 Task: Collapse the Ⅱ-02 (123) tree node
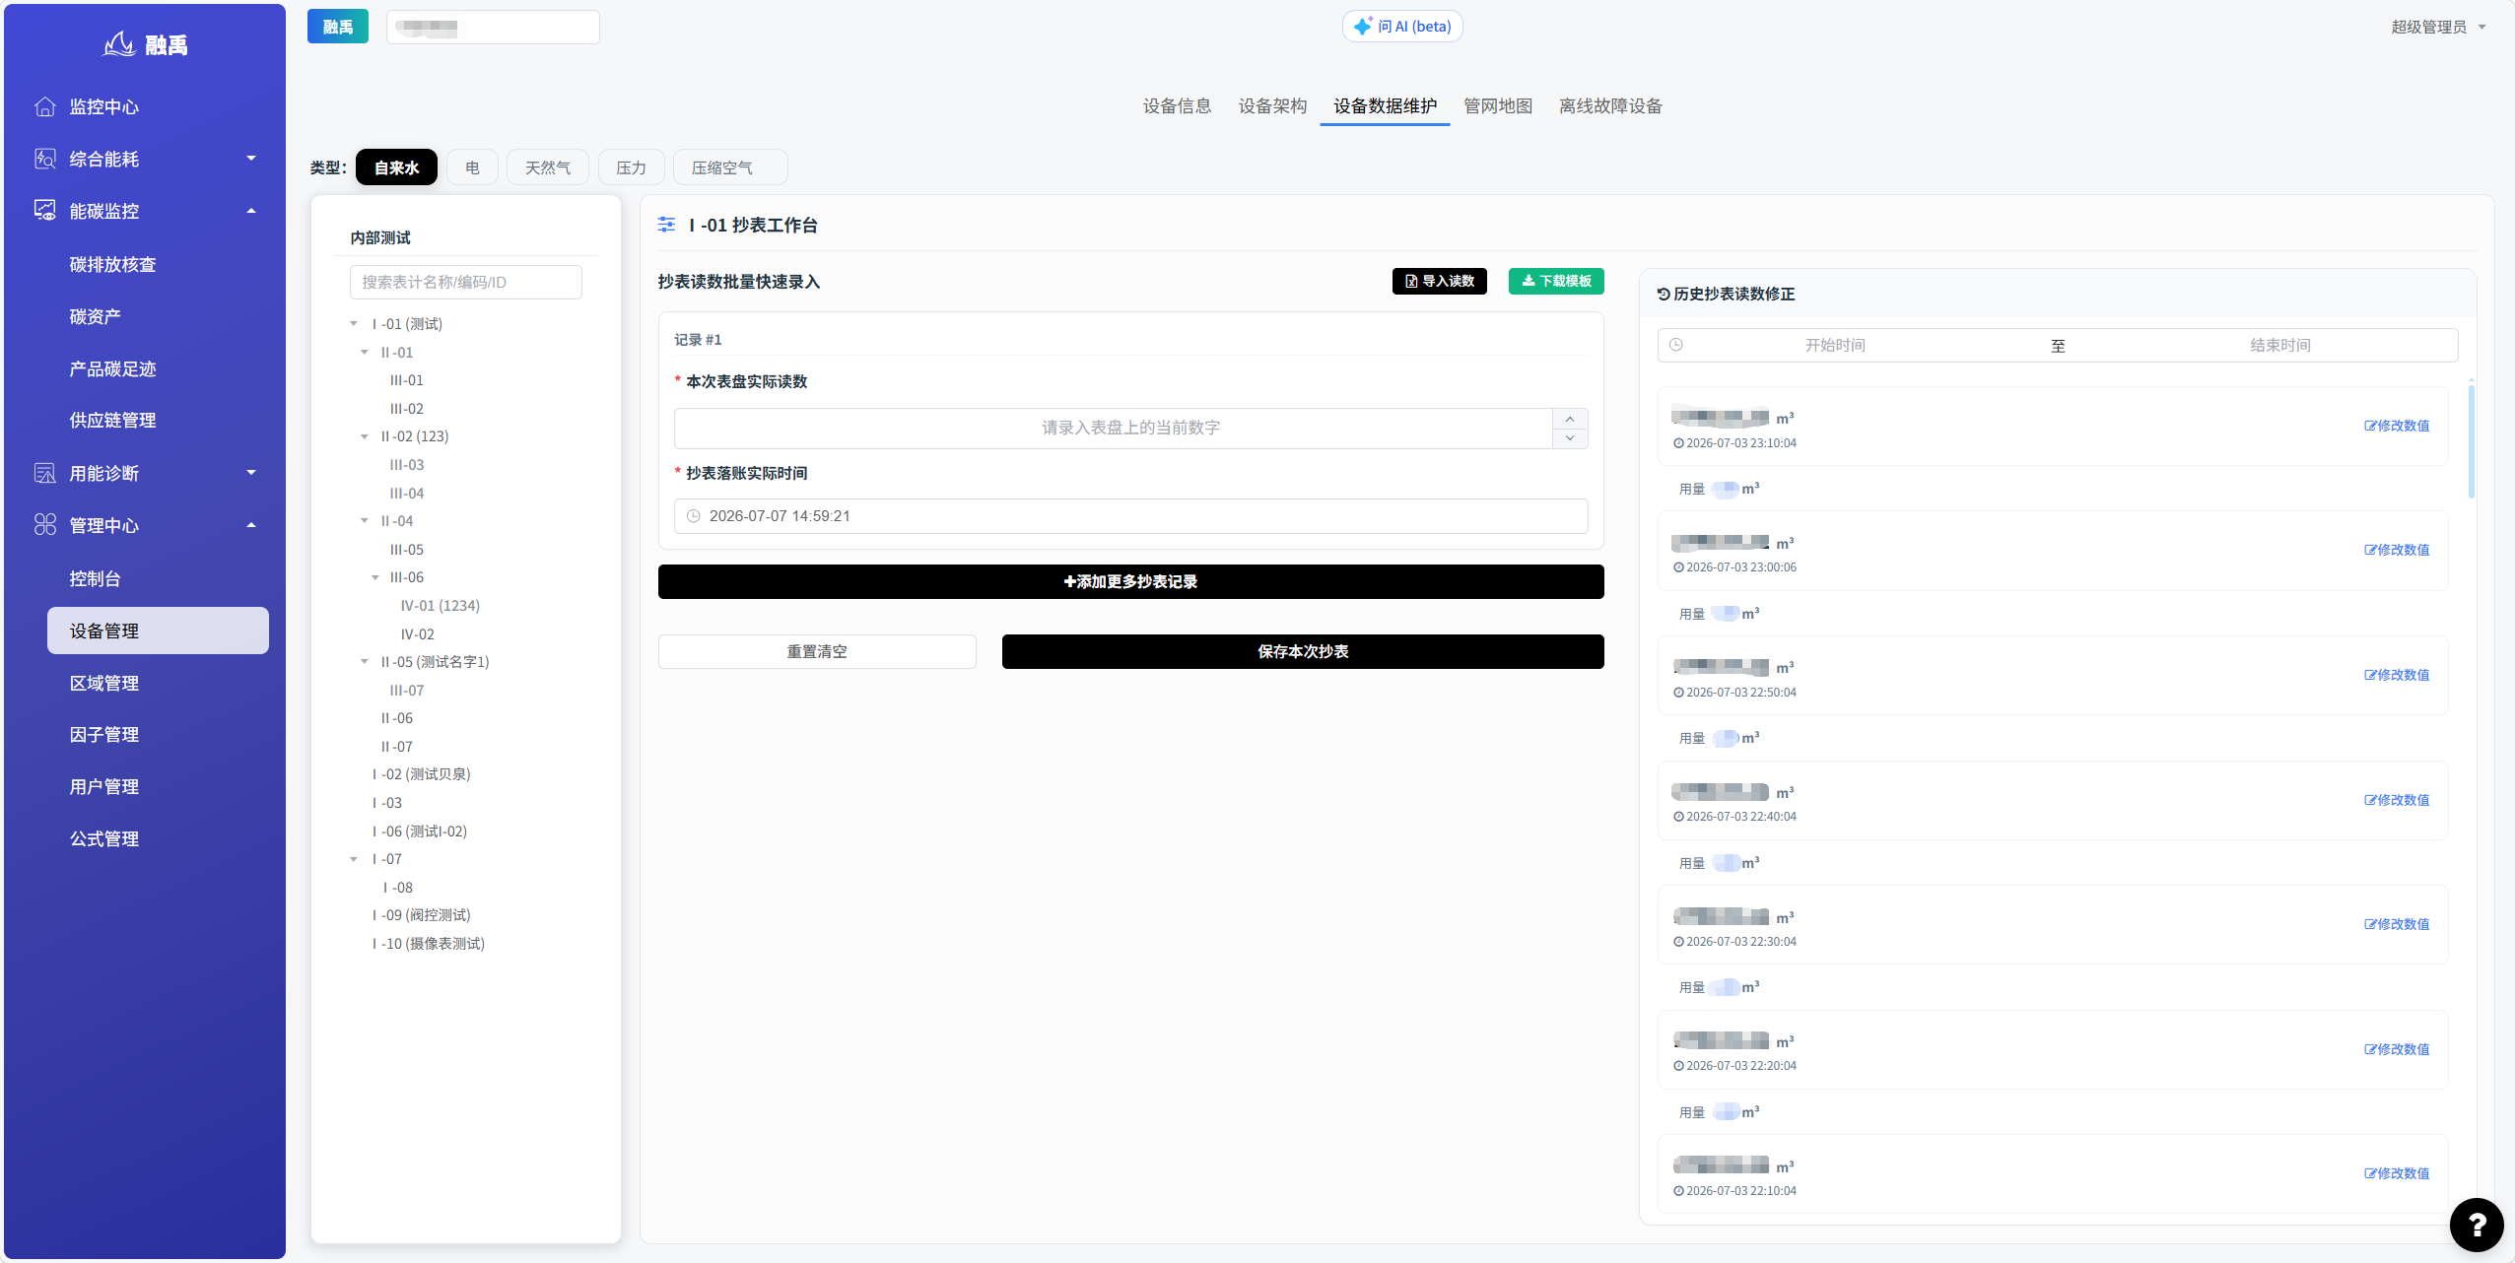[365, 436]
